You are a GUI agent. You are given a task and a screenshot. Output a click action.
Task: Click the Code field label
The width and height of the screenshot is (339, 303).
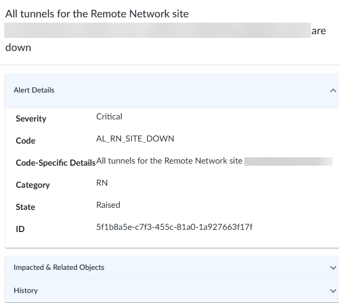(x=26, y=141)
